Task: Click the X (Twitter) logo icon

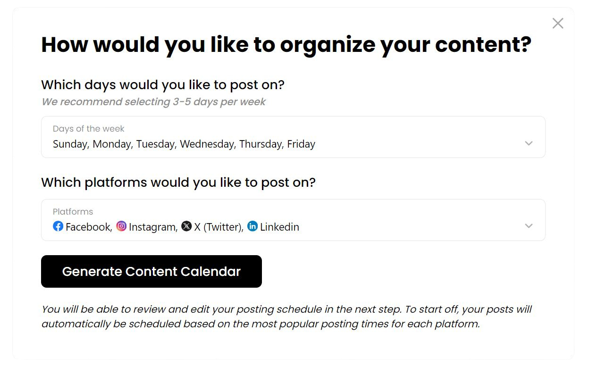Action: coord(186,226)
